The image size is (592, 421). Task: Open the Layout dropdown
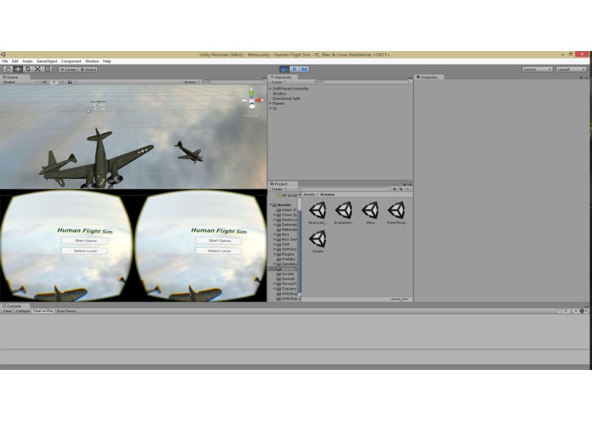point(571,70)
